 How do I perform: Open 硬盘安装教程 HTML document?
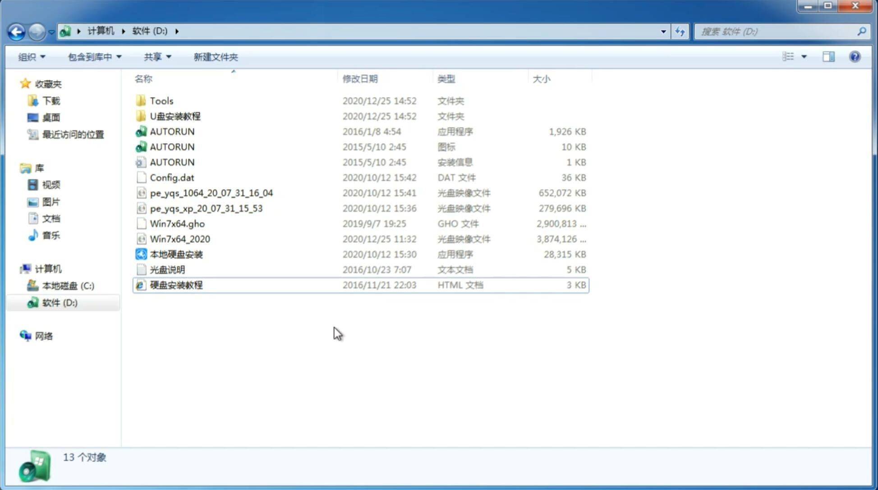coord(175,285)
